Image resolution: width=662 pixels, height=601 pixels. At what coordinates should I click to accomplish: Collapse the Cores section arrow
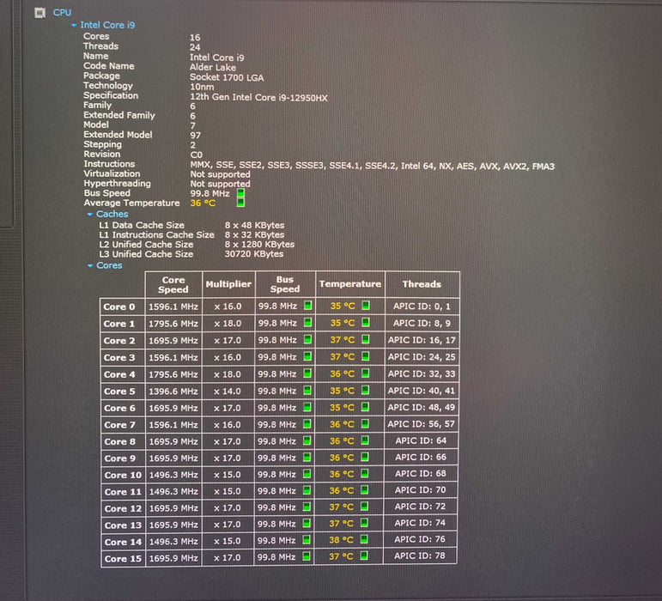click(x=89, y=265)
